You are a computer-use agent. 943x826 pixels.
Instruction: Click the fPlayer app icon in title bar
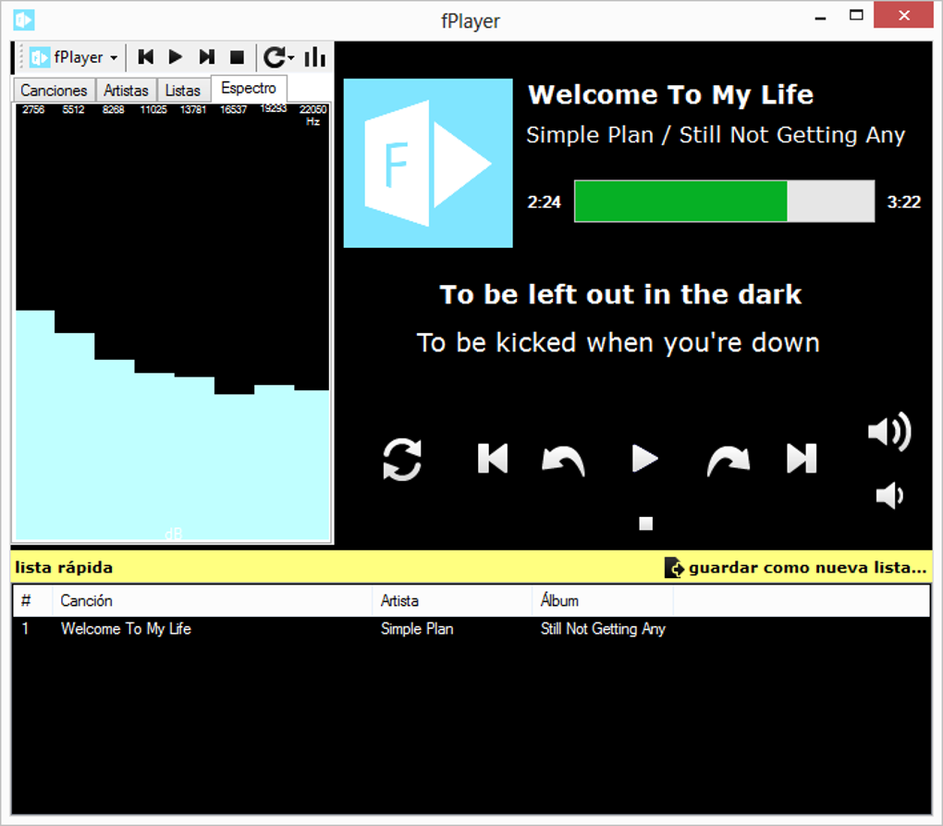coord(23,19)
